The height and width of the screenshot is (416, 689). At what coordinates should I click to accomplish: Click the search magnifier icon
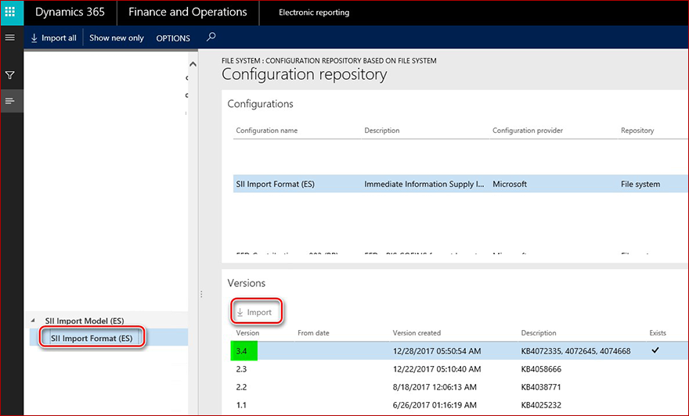(211, 37)
